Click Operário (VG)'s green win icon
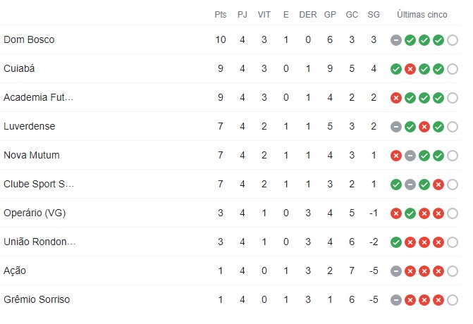The height and width of the screenshot is (324, 473). point(410,213)
